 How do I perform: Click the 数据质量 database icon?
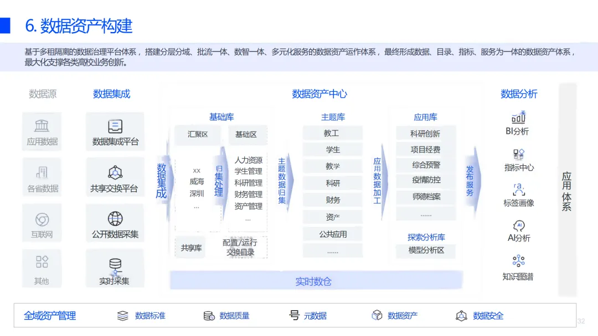(209, 316)
